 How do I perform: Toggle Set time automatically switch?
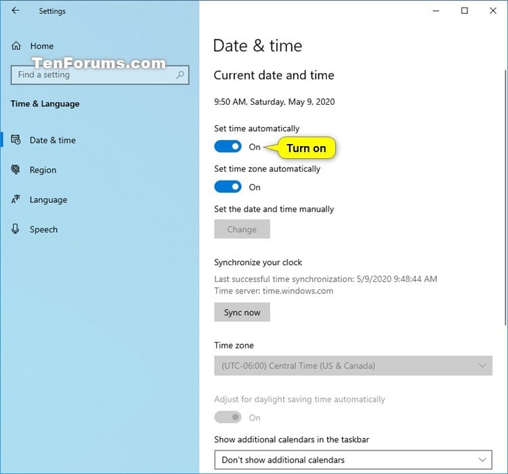(228, 147)
